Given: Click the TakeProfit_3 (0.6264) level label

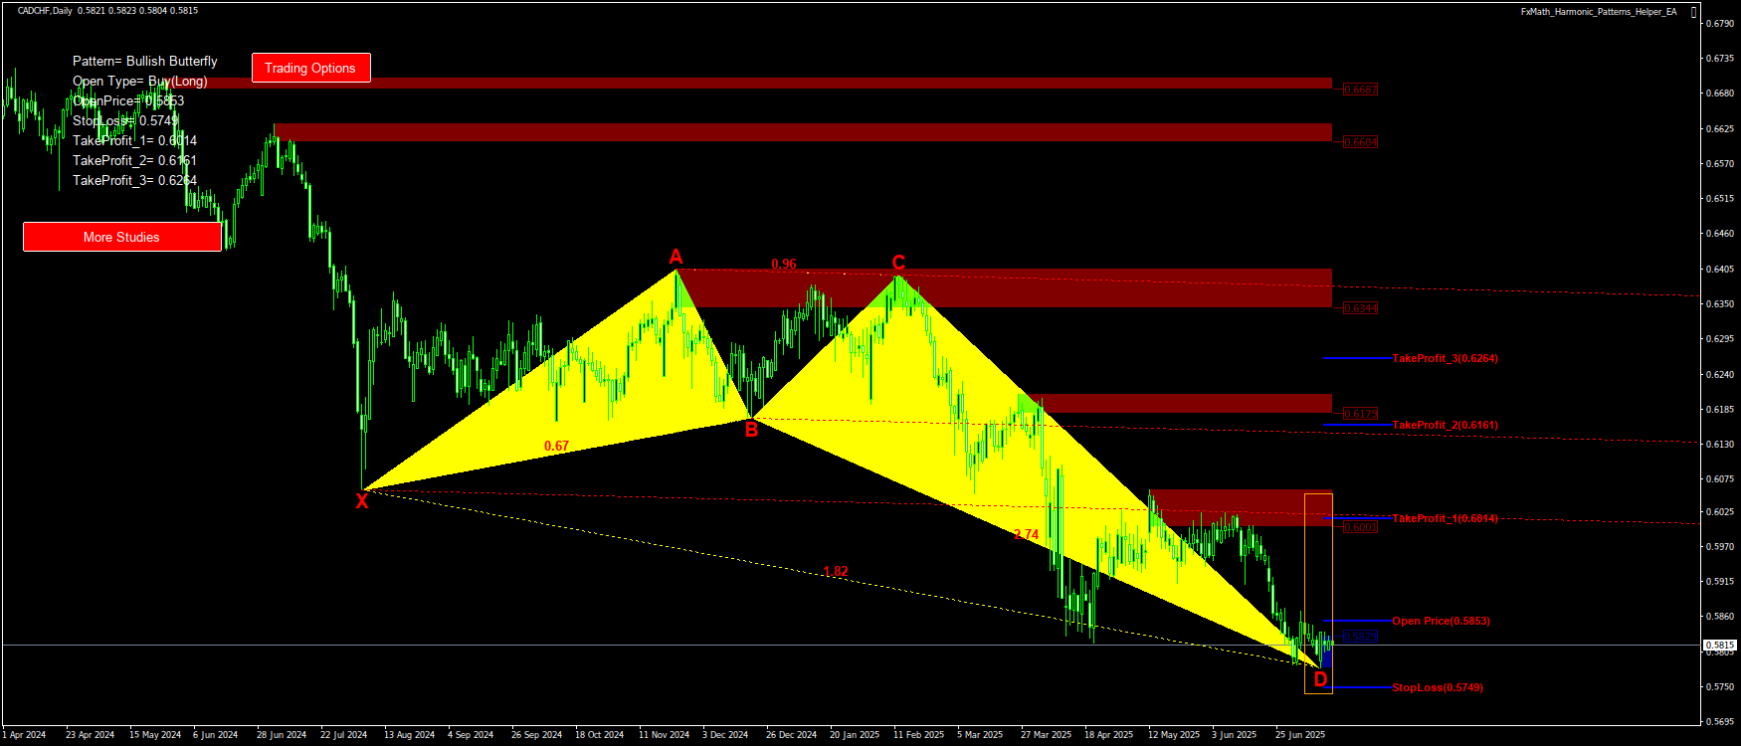Looking at the screenshot, I should (1445, 358).
